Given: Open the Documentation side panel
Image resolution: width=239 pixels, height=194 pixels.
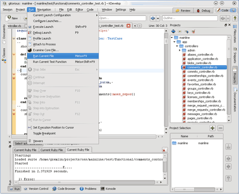Looking at the screenshot, I should pyautogui.click(x=235, y=100).
